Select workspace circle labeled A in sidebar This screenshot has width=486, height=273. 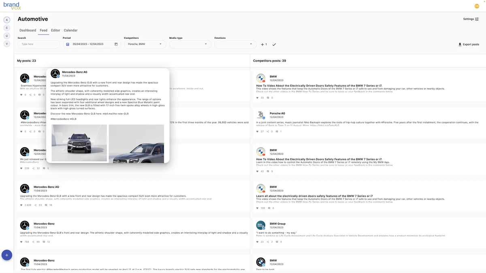tap(7, 20)
